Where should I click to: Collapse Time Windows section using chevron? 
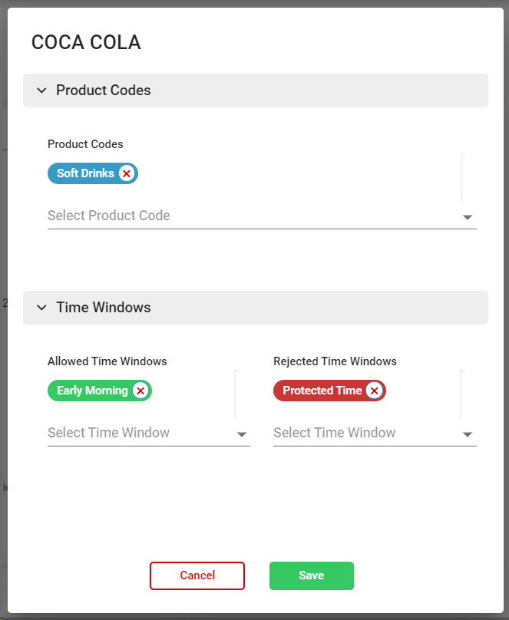click(x=41, y=308)
